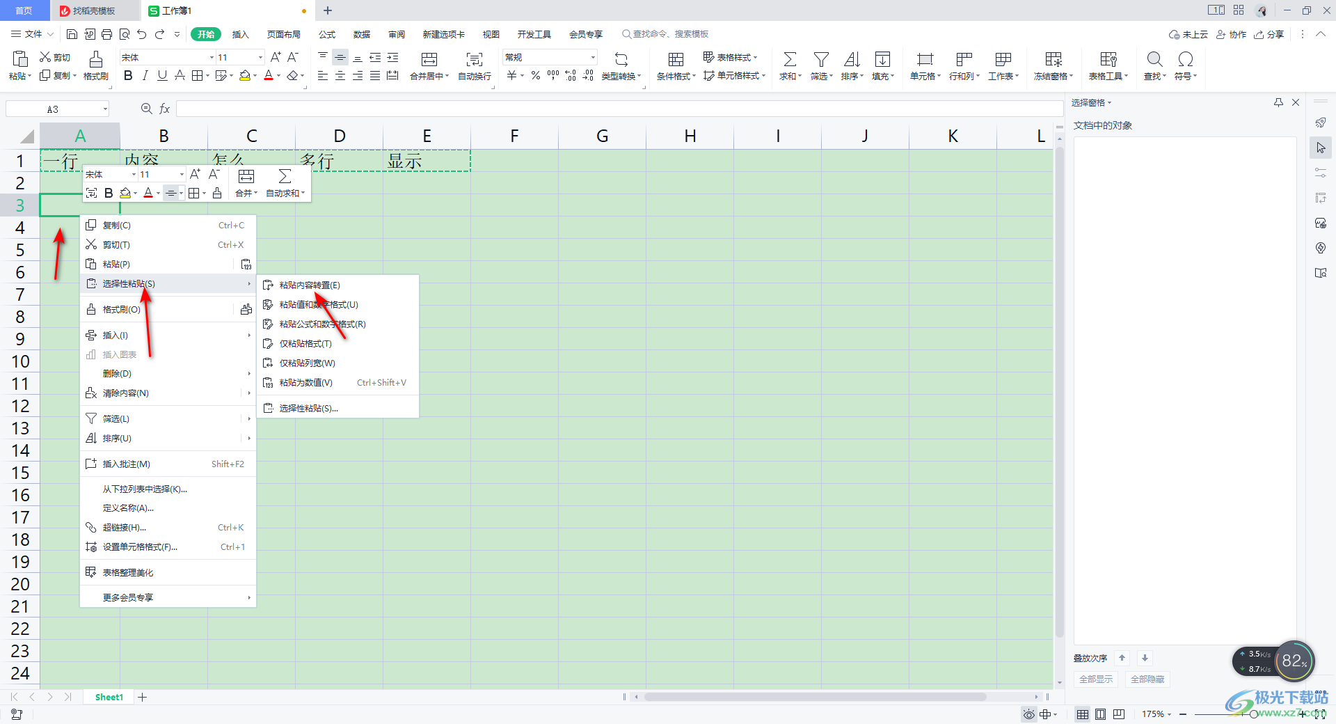Screen dimensions: 1336x724
Task: Open the File (文件) menu dropdown
Action: point(33,34)
